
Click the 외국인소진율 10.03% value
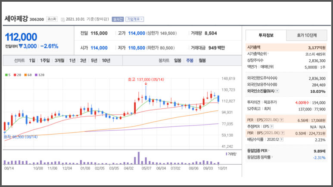point(318,92)
